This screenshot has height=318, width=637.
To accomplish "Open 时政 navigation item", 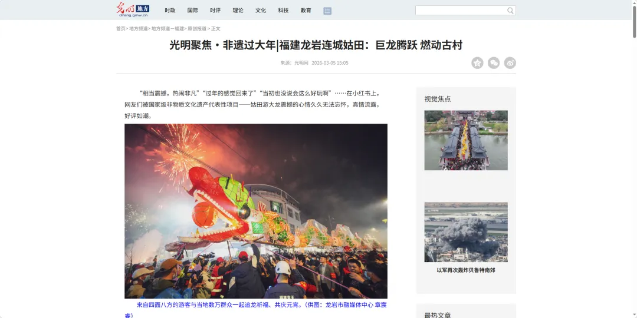I will point(170,11).
